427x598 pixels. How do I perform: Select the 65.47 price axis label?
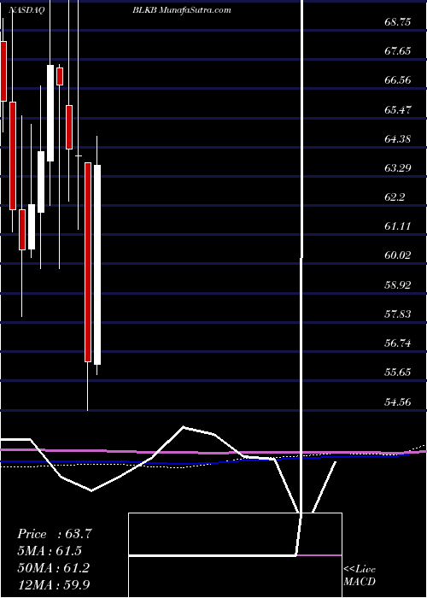click(x=398, y=110)
